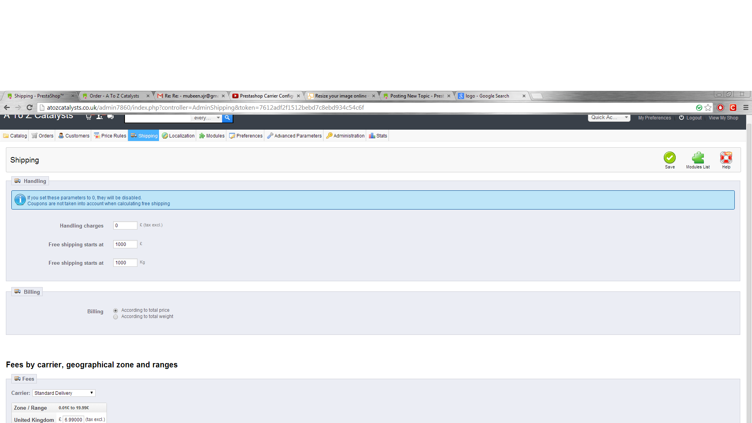Image resolution: width=752 pixels, height=423 pixels.
Task: Open the search scope 'every…' dropdown
Action: tap(207, 117)
